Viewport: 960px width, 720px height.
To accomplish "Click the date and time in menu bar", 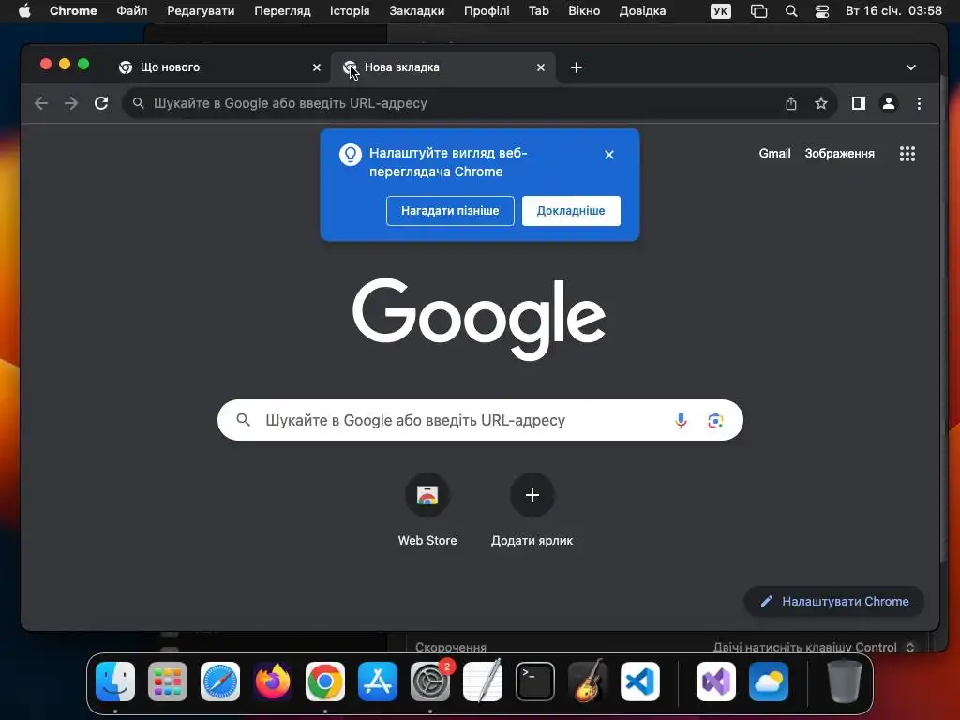I will click(893, 11).
